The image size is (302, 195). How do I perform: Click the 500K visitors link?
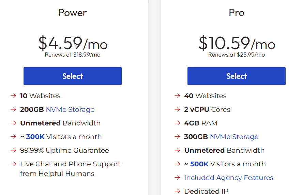tap(199, 164)
